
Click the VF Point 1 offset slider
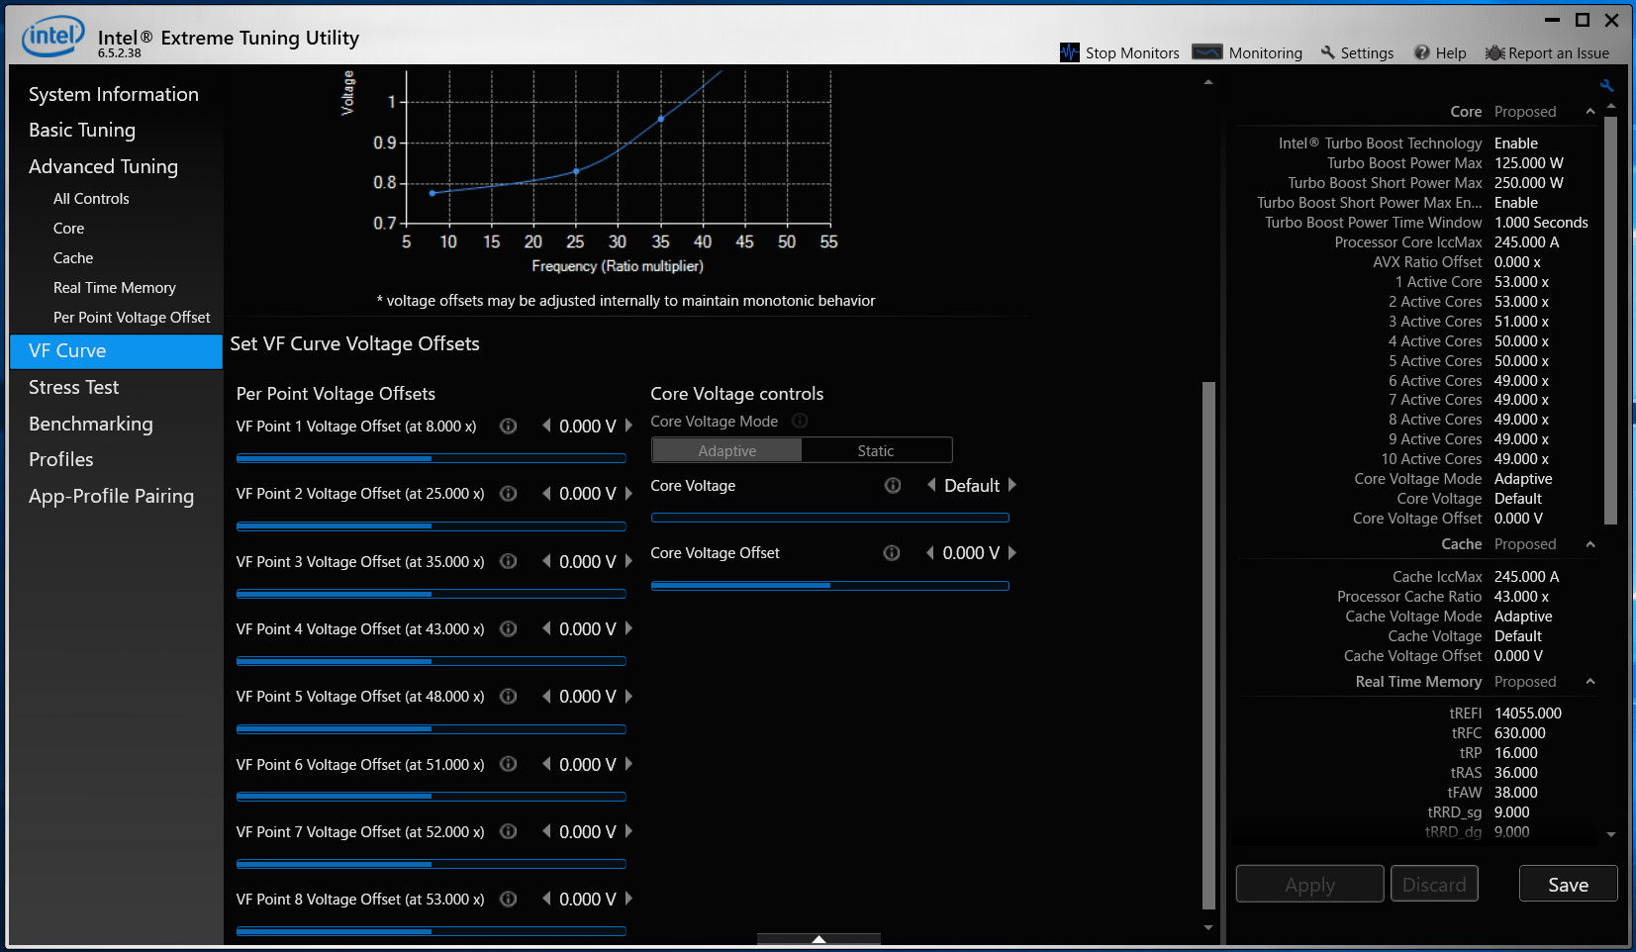pyautogui.click(x=431, y=458)
